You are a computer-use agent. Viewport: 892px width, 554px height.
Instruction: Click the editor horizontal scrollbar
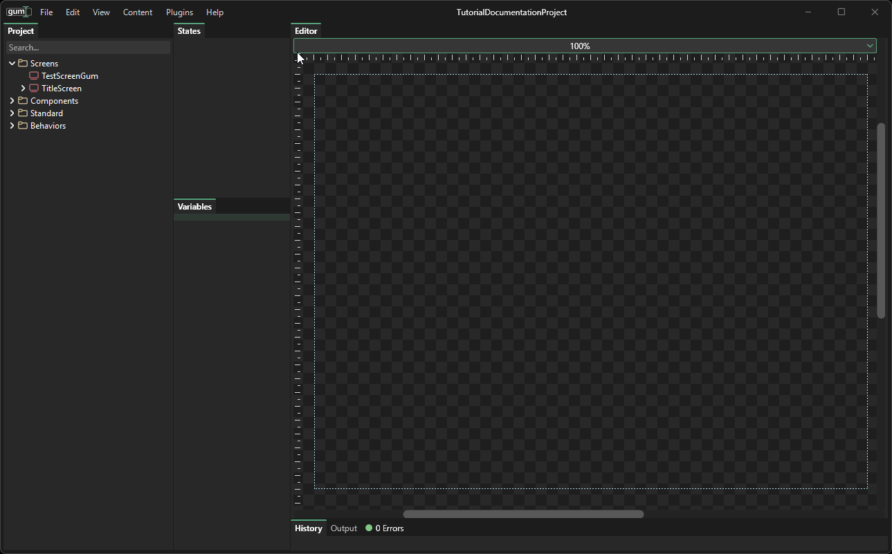(x=523, y=514)
